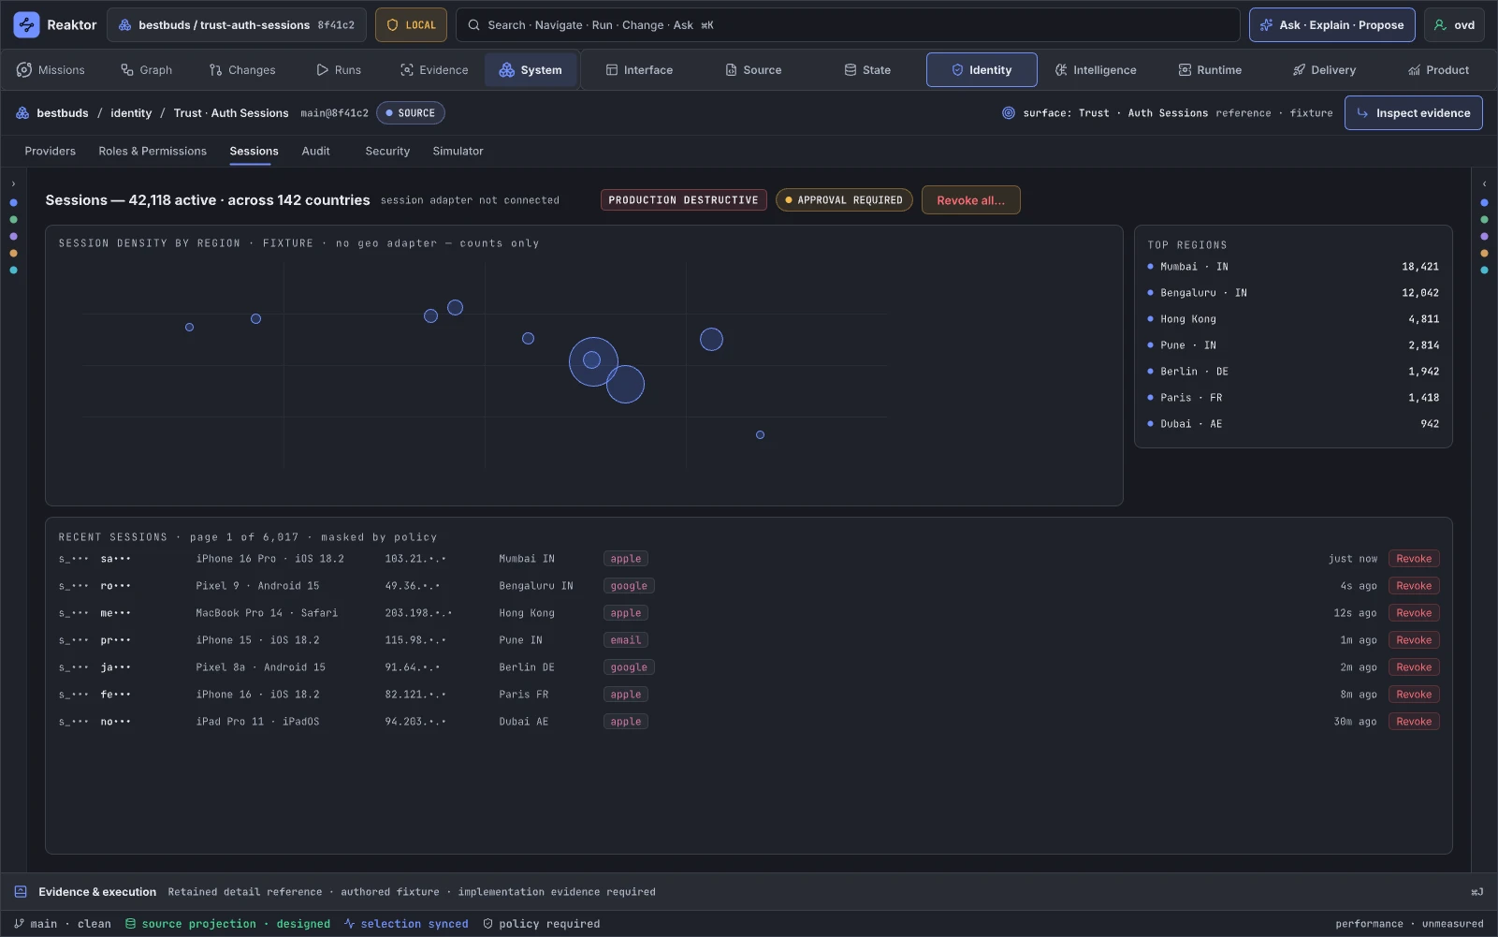Viewport: 1498px width, 937px height.
Task: Open bestbuds / trust-auth-sessions repository selector
Action: click(x=237, y=25)
